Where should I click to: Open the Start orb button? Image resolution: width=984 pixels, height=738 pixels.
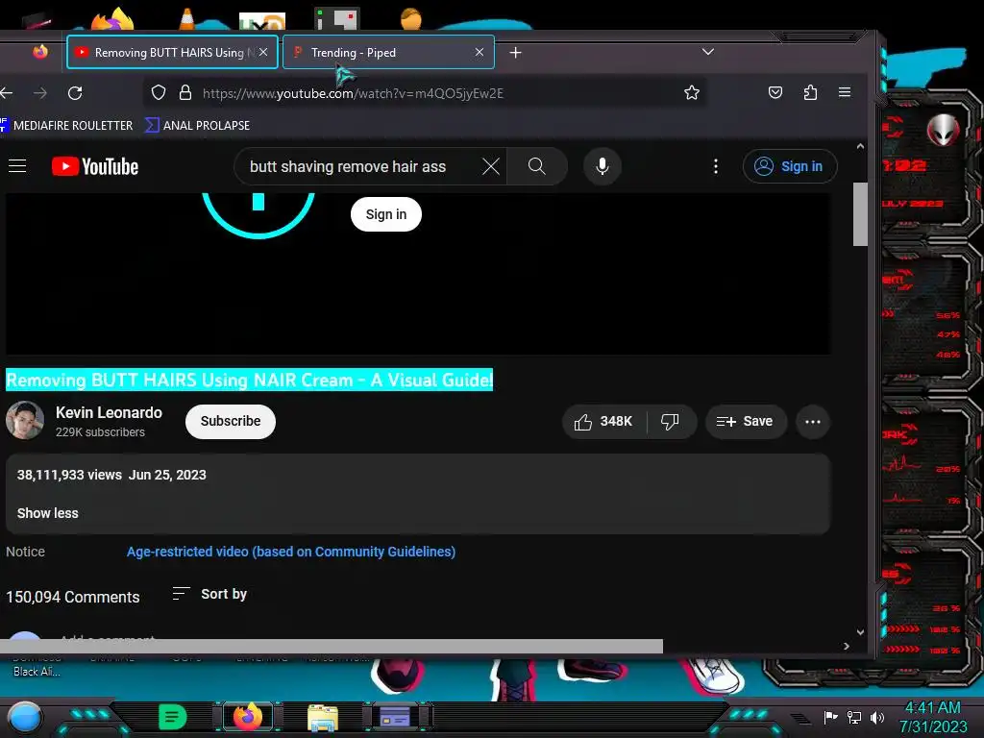pyautogui.click(x=24, y=717)
